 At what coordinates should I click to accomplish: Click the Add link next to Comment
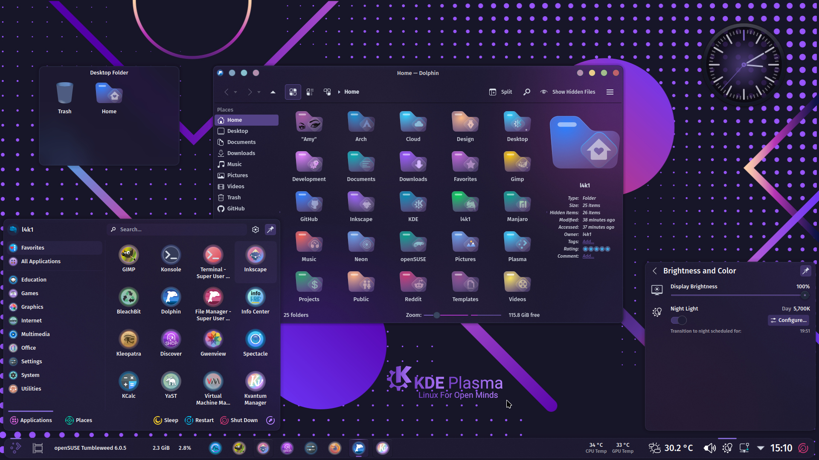point(588,256)
